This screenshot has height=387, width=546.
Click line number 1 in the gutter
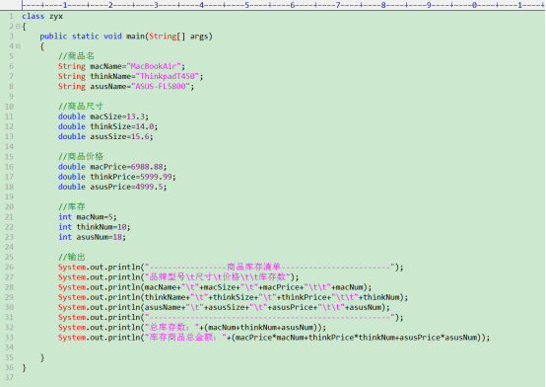click(12, 17)
